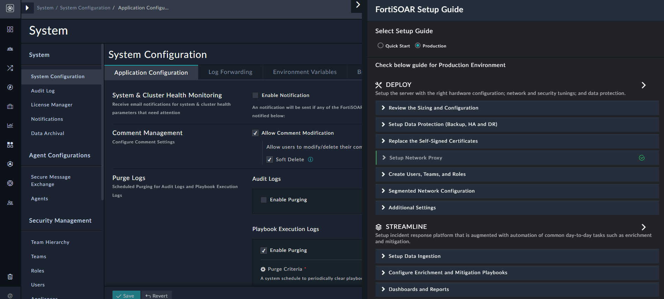The width and height of the screenshot is (664, 299).
Task: Open the STREAMLINE section right arrow
Action: [643, 227]
